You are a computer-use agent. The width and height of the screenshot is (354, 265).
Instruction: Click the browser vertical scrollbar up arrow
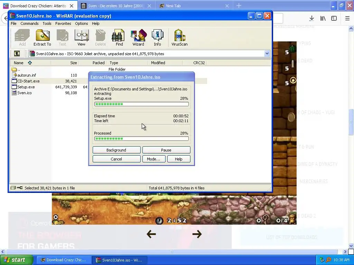[351, 28]
